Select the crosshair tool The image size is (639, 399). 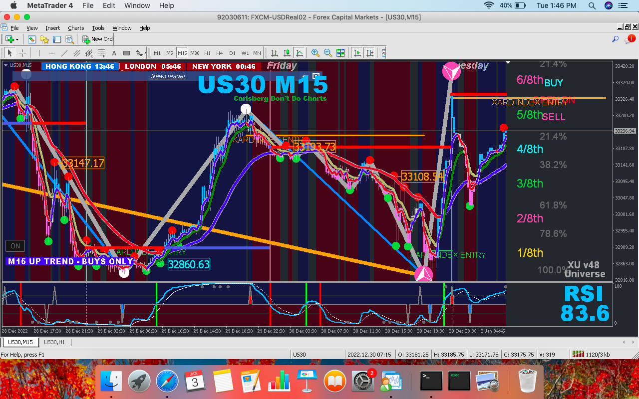pyautogui.click(x=22, y=53)
